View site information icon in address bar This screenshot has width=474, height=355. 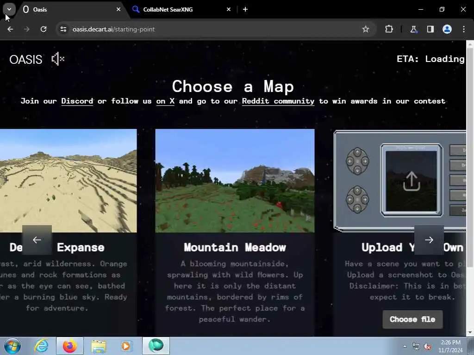point(63,29)
